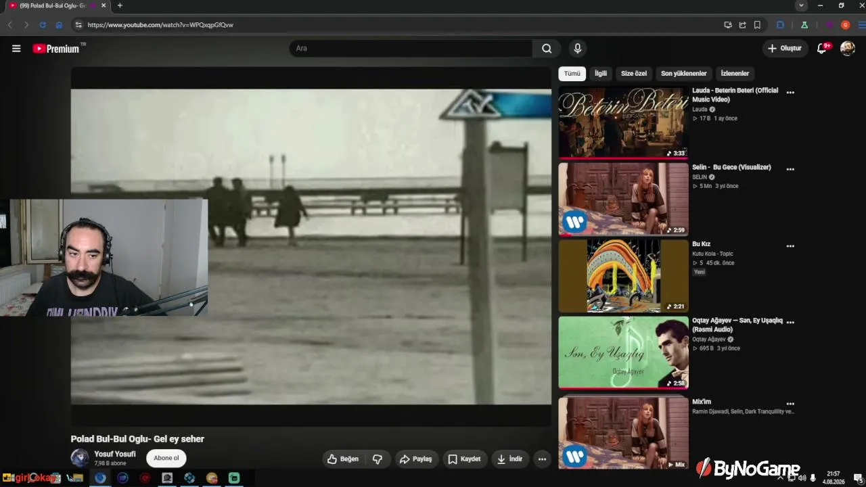This screenshot has width=866, height=487.
Task: Open a new browser tab
Action: point(120,5)
